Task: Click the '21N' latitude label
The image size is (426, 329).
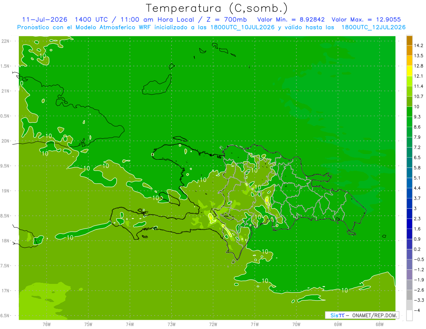Action: tap(6, 91)
